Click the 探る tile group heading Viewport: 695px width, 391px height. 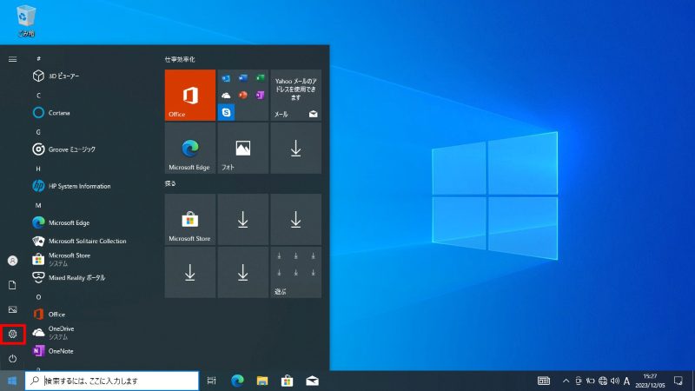[x=170, y=183]
